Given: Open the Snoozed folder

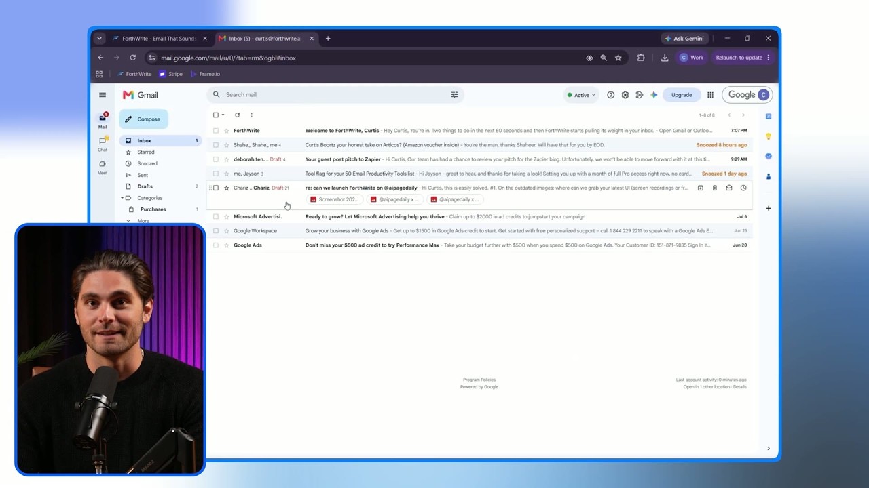Looking at the screenshot, I should tap(147, 163).
